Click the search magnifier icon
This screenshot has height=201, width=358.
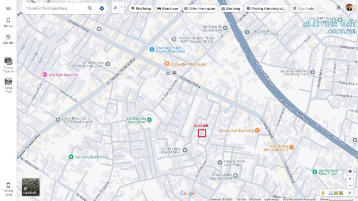coord(90,9)
